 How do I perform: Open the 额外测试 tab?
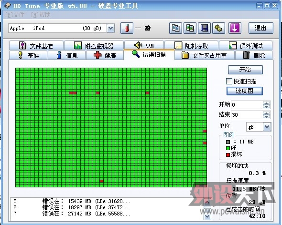[x=246, y=46]
